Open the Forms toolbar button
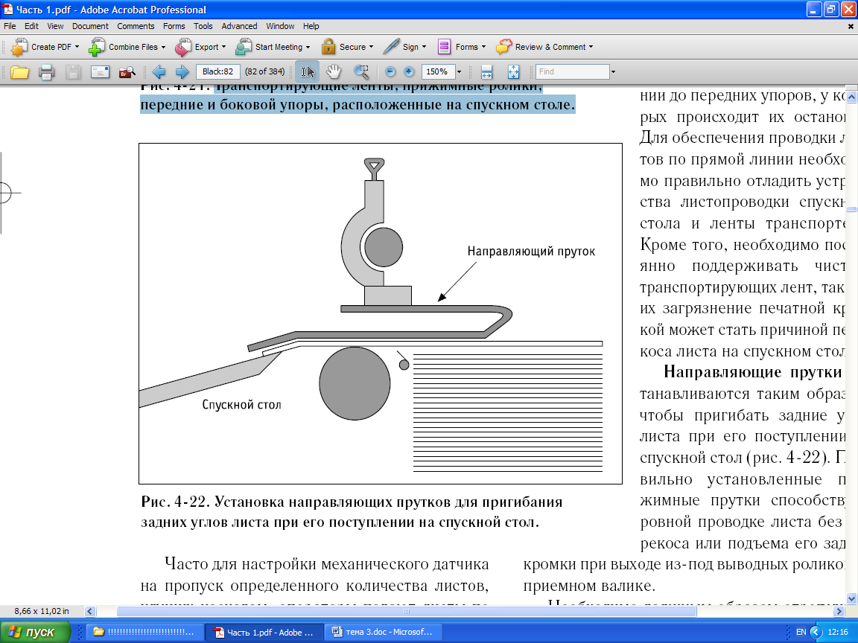The height and width of the screenshot is (643, 858). [461, 47]
